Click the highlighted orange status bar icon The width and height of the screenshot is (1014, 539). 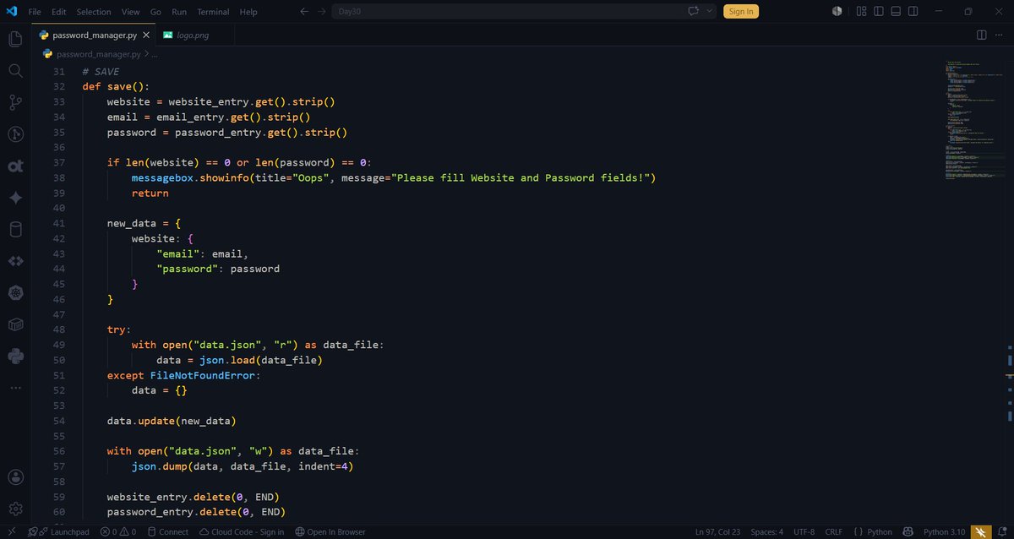pos(980,531)
